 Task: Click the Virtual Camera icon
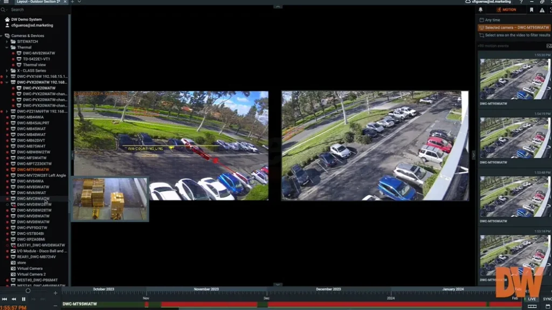tap(13, 269)
